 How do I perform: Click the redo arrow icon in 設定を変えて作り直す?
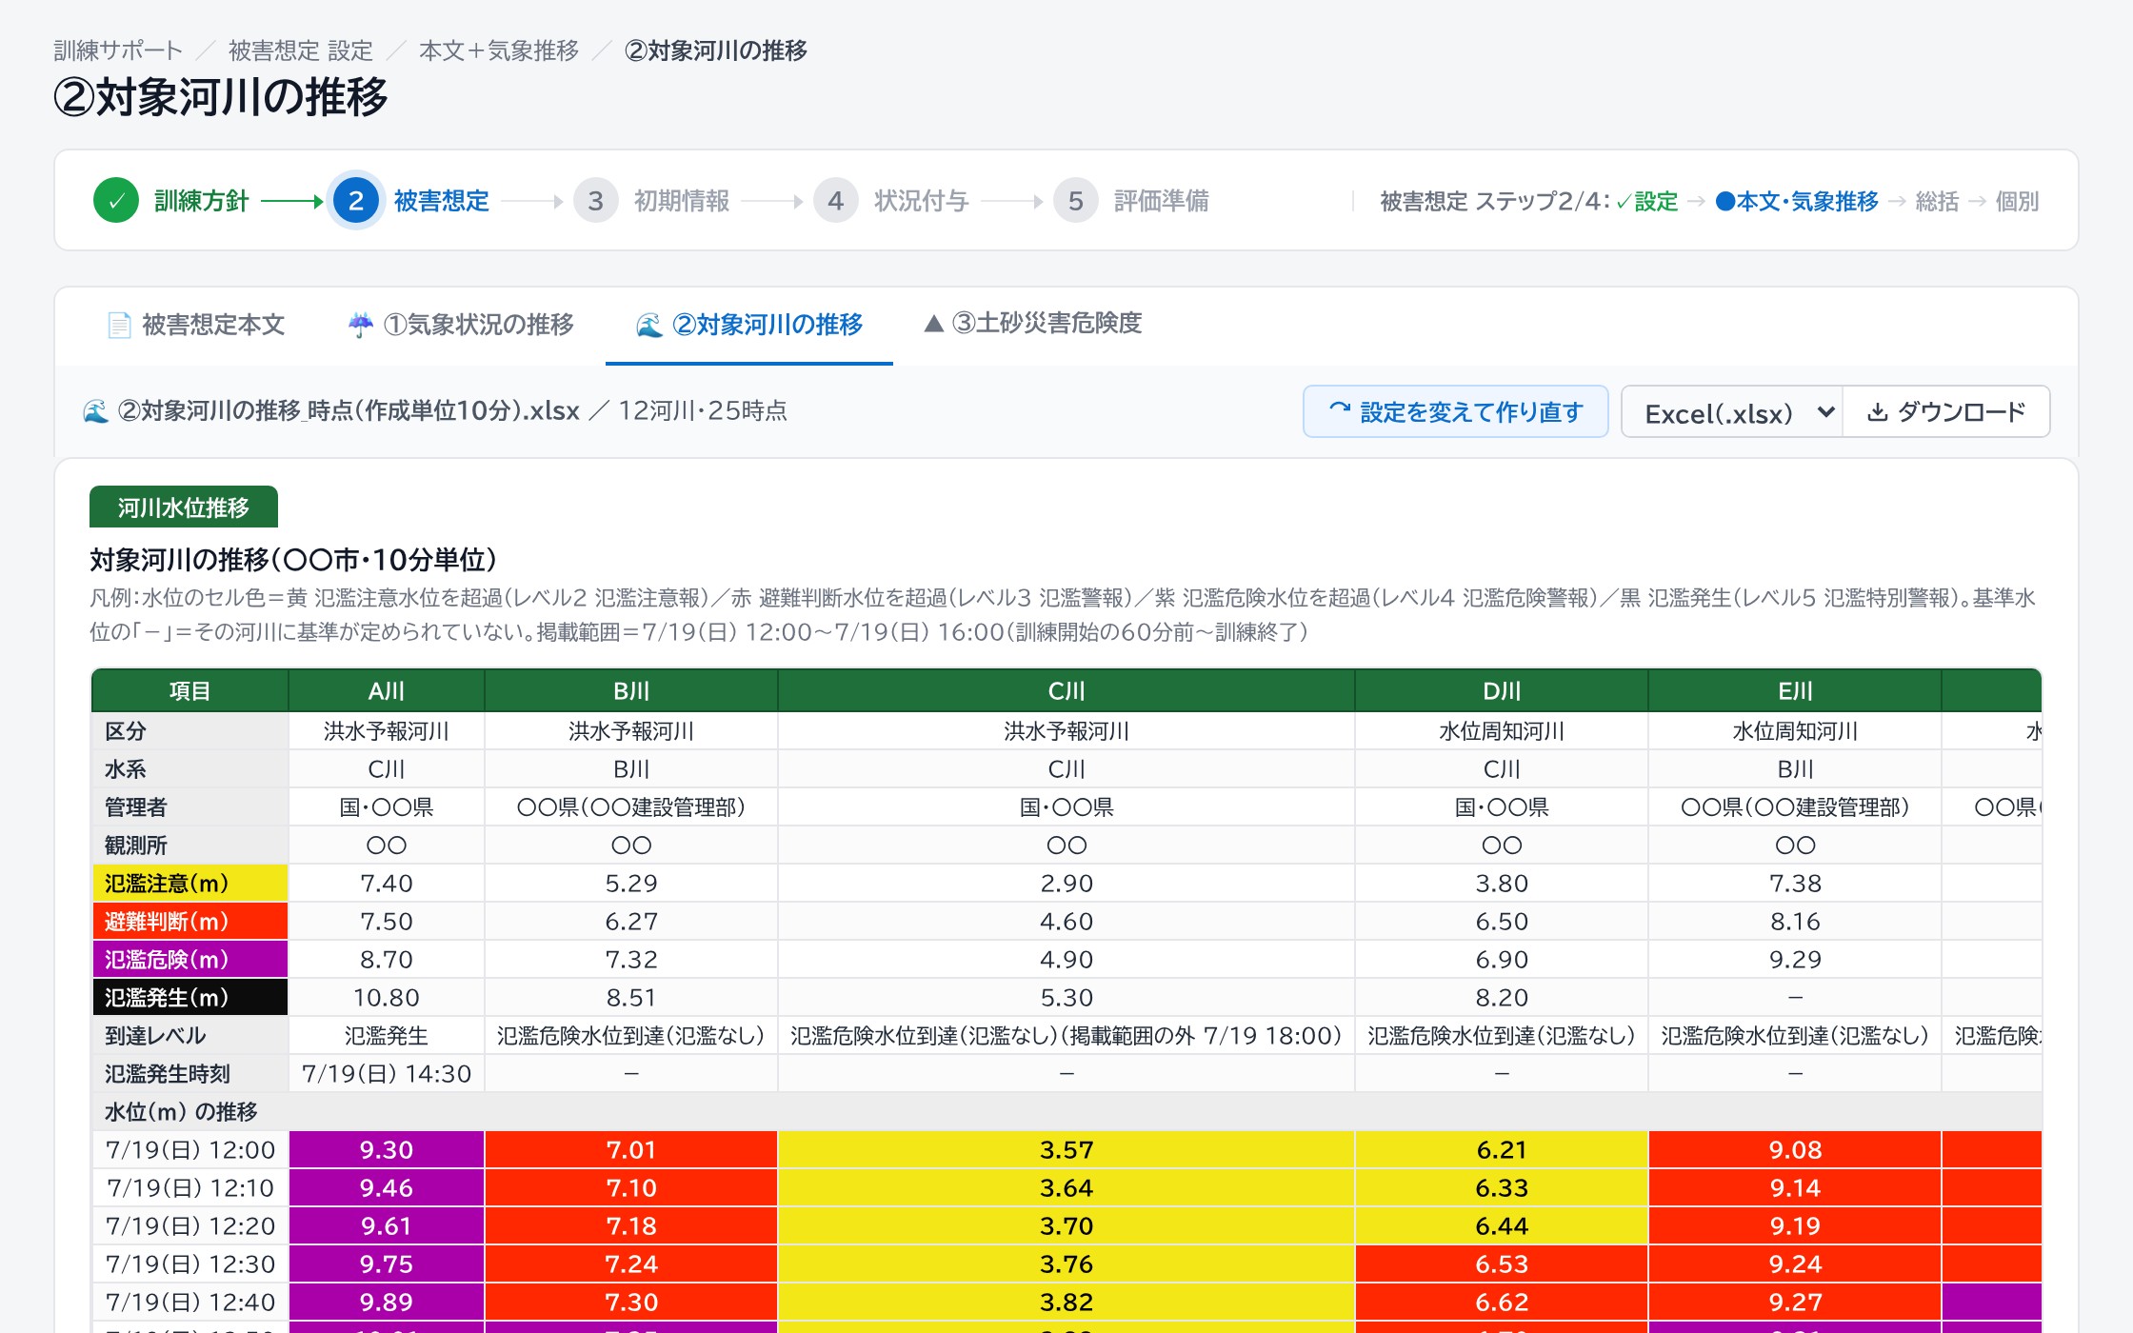1340,409
